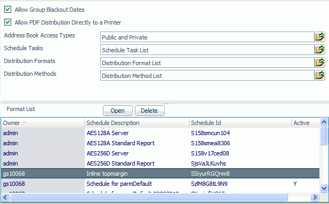329x204 pixels.
Task: Click the Owner sort ascending arrow
Action: [25, 123]
